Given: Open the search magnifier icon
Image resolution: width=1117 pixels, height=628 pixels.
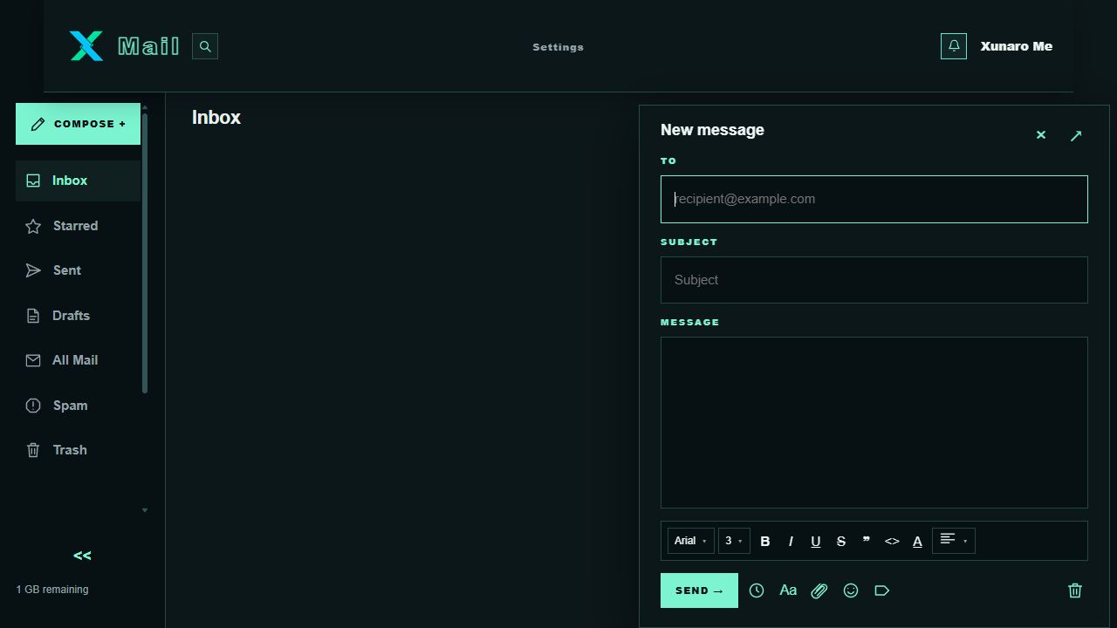Looking at the screenshot, I should 205,46.
